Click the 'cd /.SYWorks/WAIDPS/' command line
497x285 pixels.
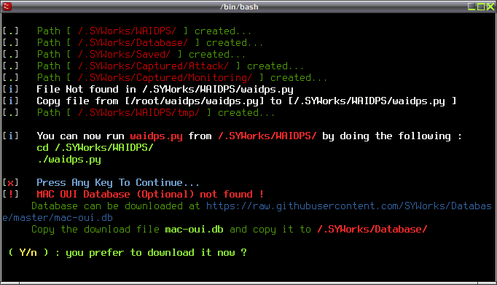click(95, 148)
